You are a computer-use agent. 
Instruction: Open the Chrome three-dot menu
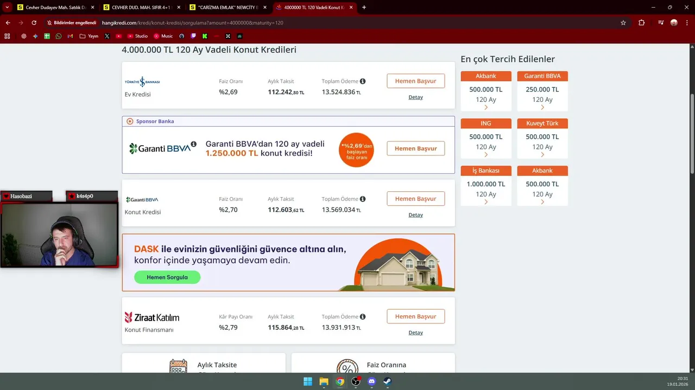[687, 23]
